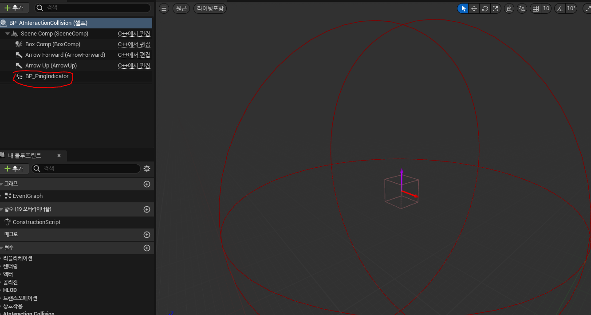Expand the 콜리전 variable category

coord(11,282)
